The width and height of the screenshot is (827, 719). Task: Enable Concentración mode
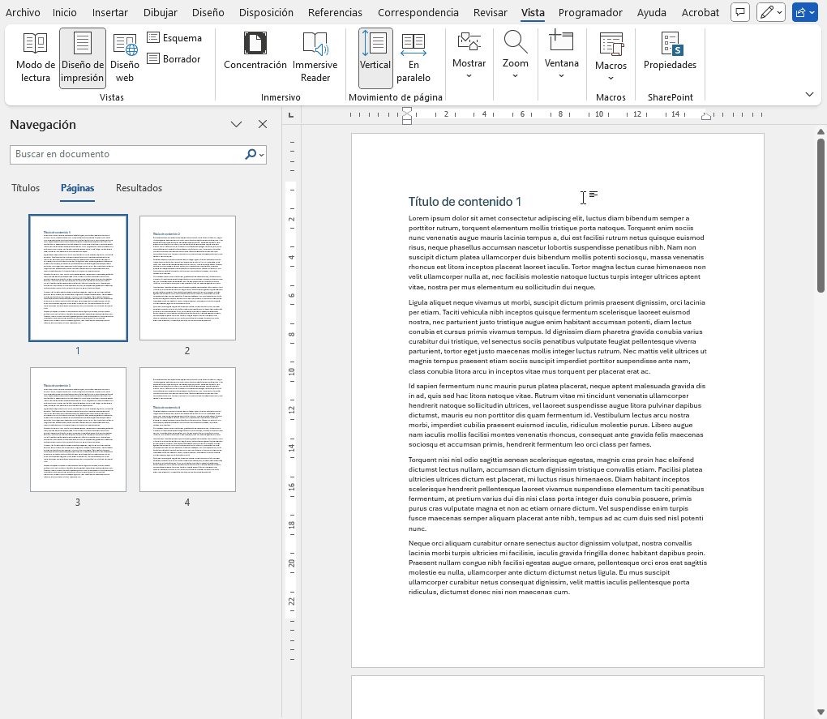(255, 52)
